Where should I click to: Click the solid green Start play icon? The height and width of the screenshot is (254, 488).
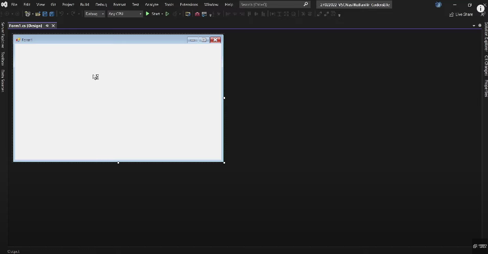147,14
